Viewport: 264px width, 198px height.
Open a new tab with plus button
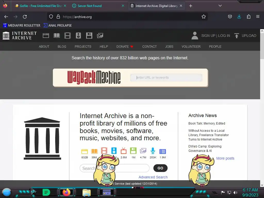tap(191, 6)
